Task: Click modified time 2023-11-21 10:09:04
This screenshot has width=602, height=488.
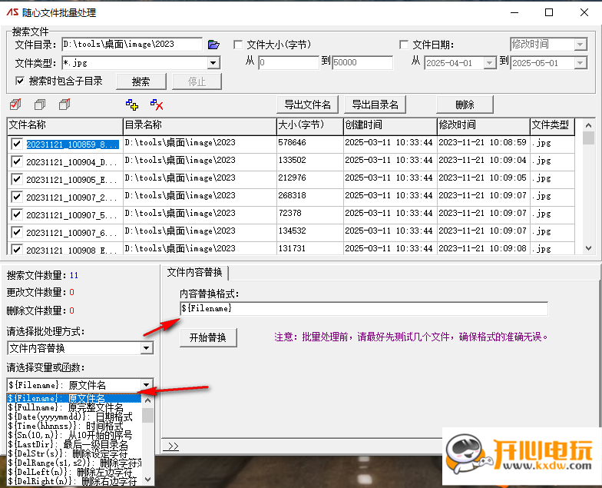Action: point(482,160)
